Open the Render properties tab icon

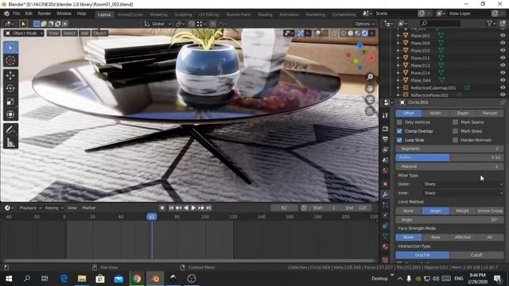tap(385, 129)
